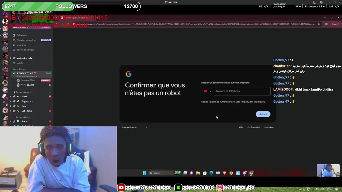The width and height of the screenshot is (342, 192).
Task: Open the Status channel
Action: [x=25, y=121]
